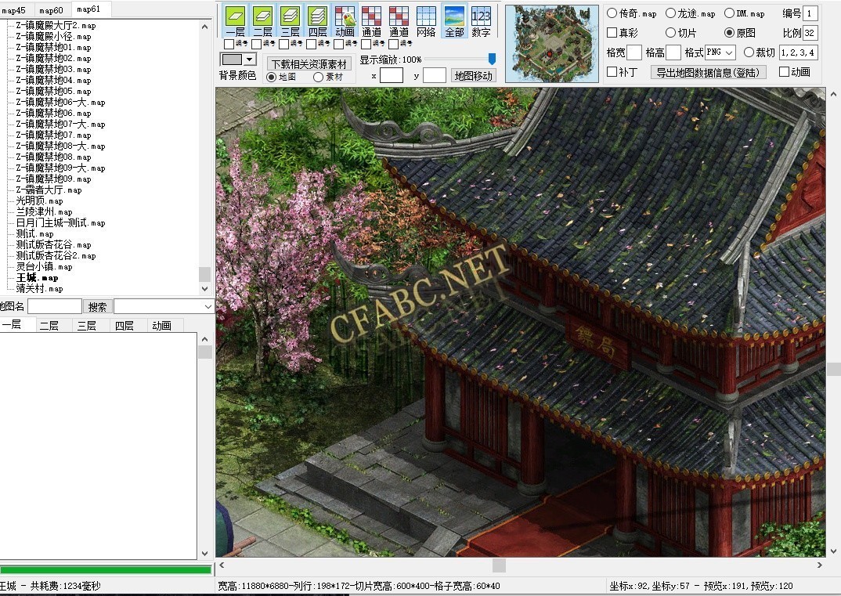Select the 切片 radio option
This screenshot has height=596, width=841.
(670, 33)
